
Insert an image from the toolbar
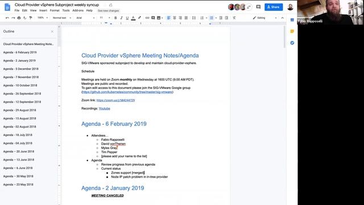click(x=159, y=18)
